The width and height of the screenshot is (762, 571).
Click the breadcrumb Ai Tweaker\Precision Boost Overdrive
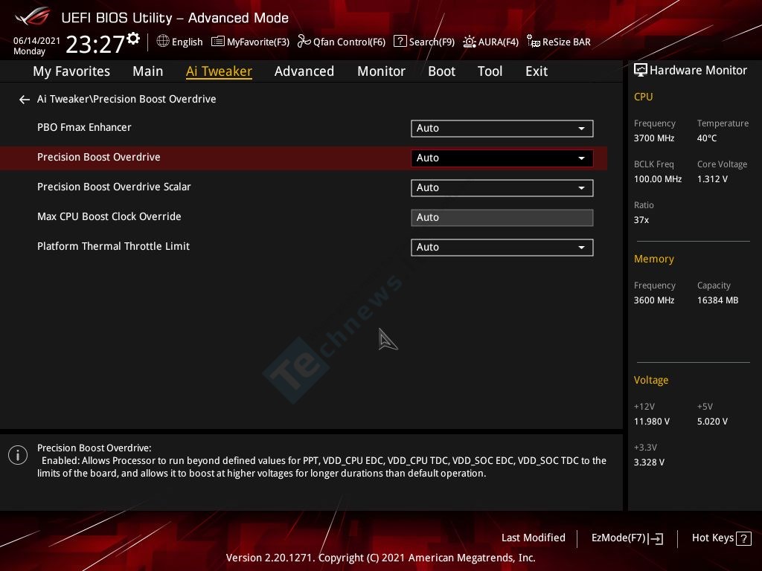127,99
